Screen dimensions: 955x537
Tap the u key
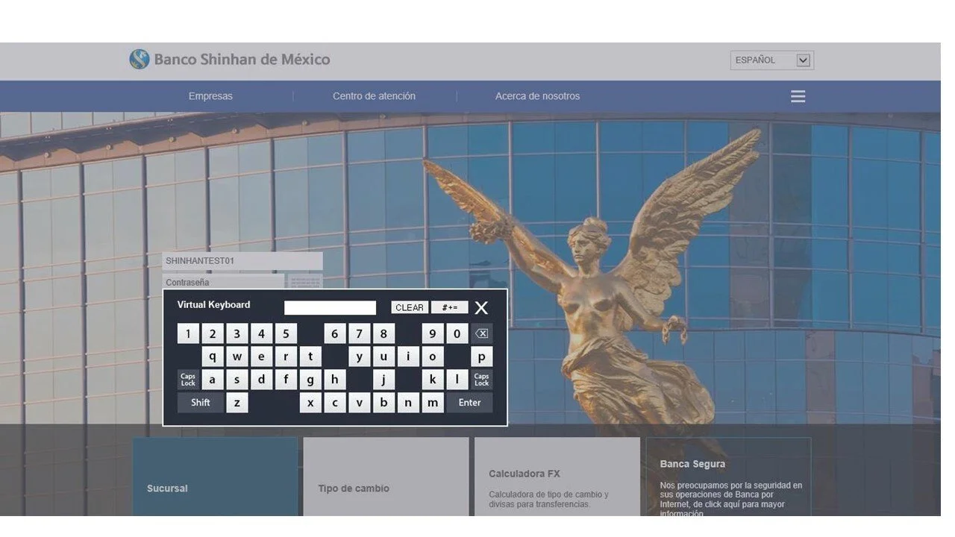(383, 357)
